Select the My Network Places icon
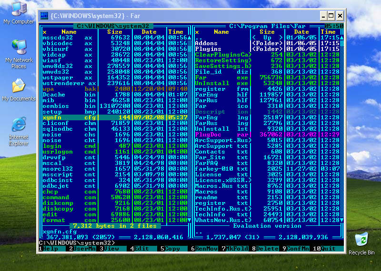Viewport: 381px width, 271px height. pyautogui.click(x=19, y=54)
